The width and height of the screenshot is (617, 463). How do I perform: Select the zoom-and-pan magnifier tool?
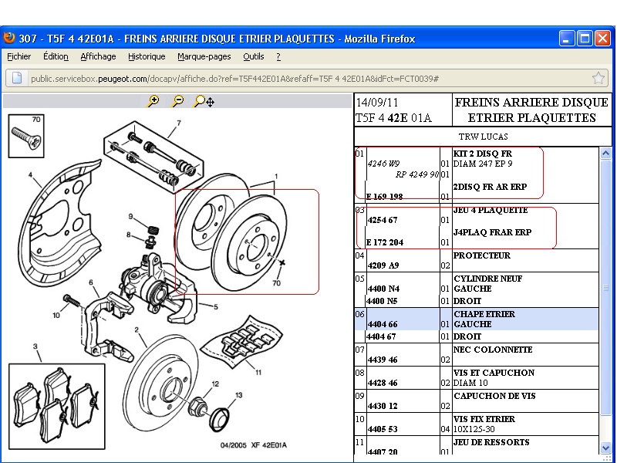tap(204, 101)
